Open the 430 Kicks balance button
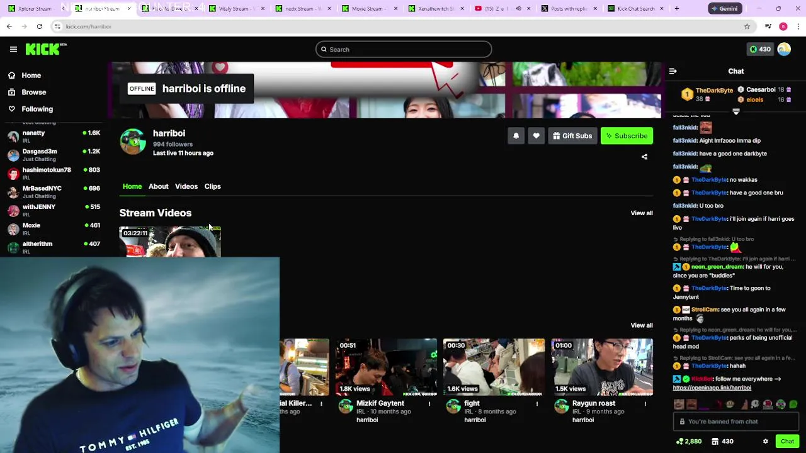806x453 pixels. click(x=759, y=49)
